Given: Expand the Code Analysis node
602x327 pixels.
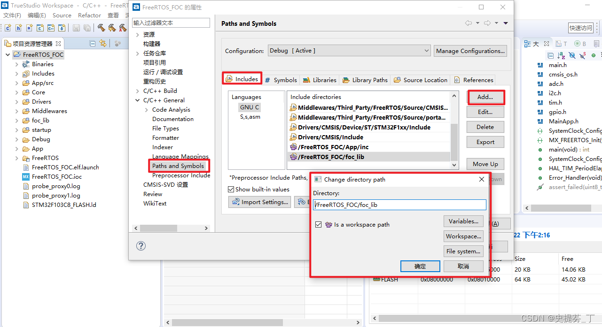Looking at the screenshot, I should tap(146, 110).
